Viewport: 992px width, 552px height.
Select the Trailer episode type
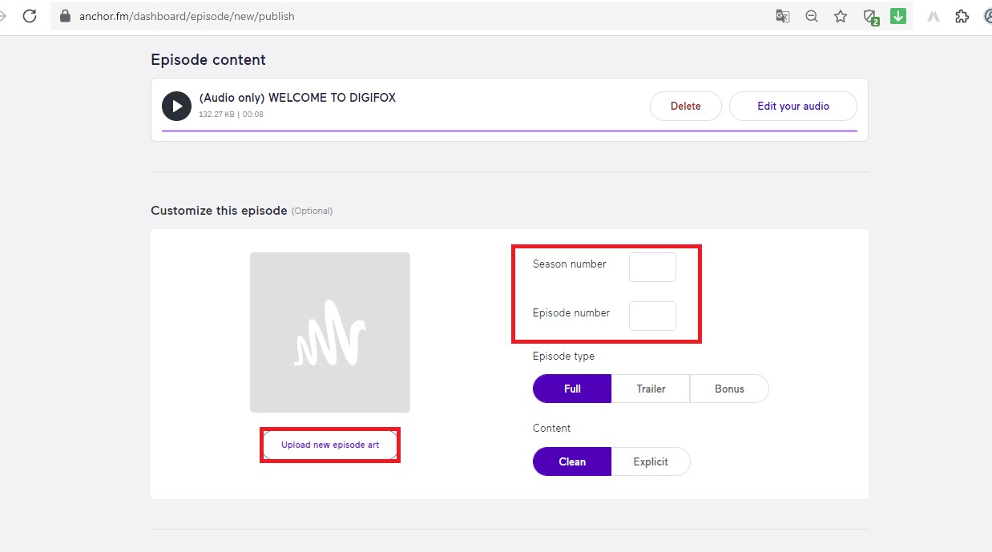[651, 389]
